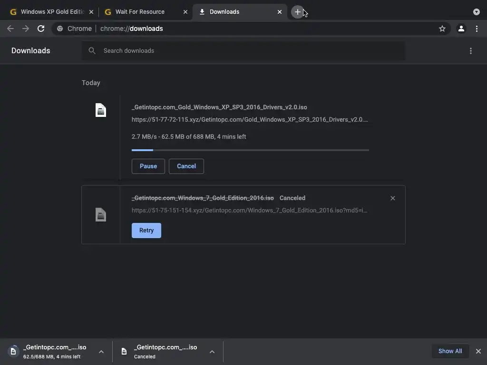Close the Downloads tab
487x365 pixels.
click(280, 12)
